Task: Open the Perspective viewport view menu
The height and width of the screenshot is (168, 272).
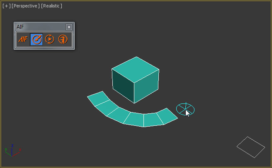Action: point(26,6)
